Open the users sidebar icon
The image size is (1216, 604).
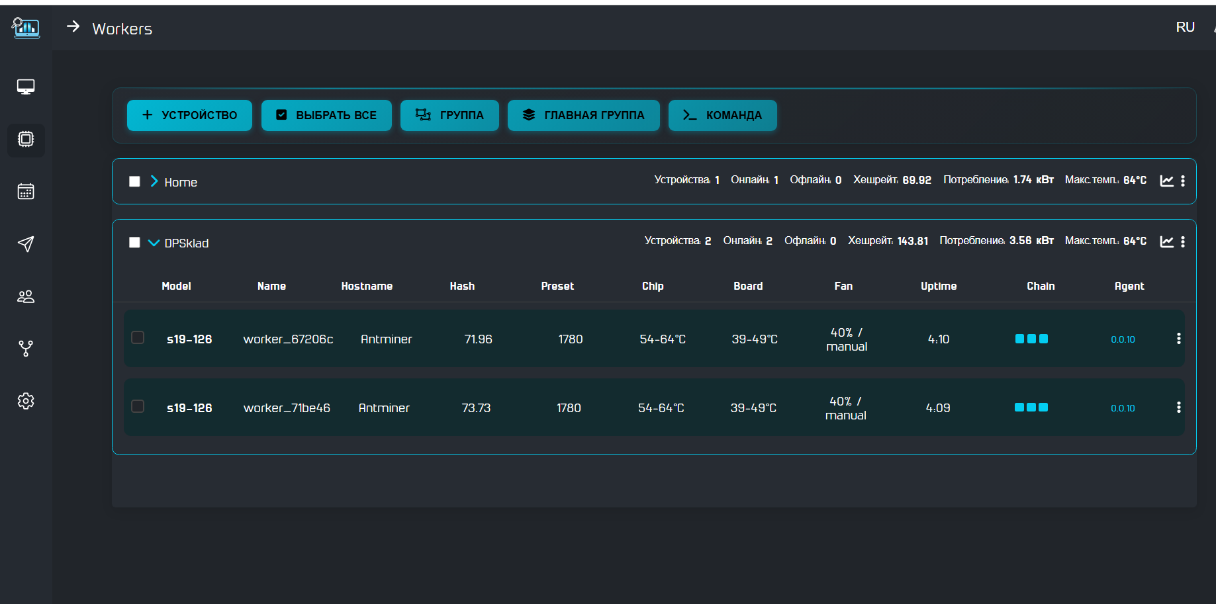[26, 296]
